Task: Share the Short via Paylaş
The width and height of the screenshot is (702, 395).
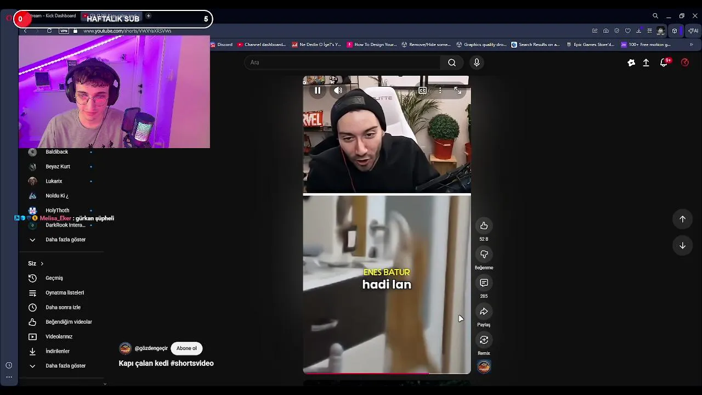Action: click(484, 311)
